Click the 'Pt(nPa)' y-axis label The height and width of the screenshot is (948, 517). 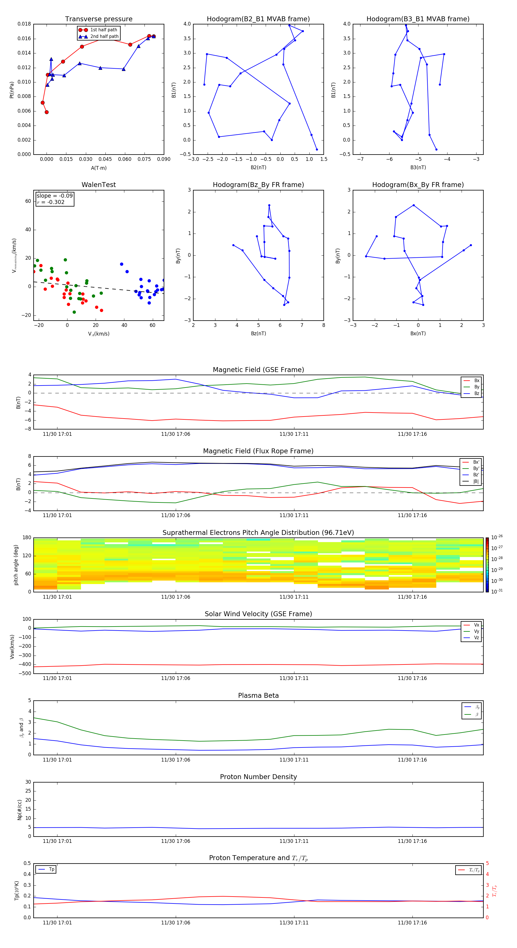[12, 89]
